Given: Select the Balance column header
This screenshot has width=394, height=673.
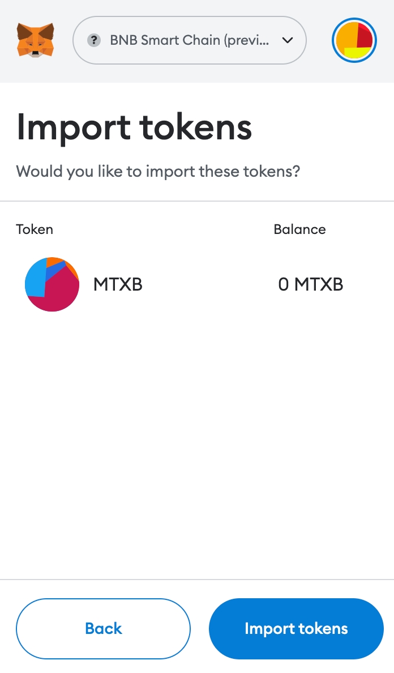Looking at the screenshot, I should 299,229.
